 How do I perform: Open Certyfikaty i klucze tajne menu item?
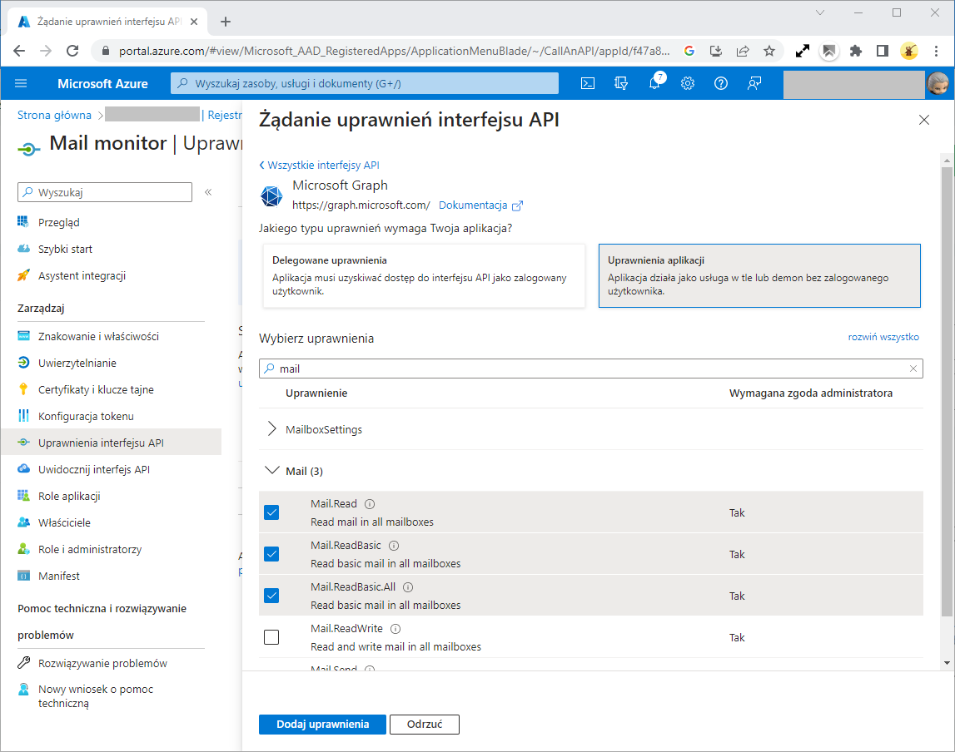pyautogui.click(x=96, y=389)
